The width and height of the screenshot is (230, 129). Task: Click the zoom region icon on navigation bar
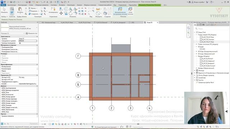coord(188,33)
